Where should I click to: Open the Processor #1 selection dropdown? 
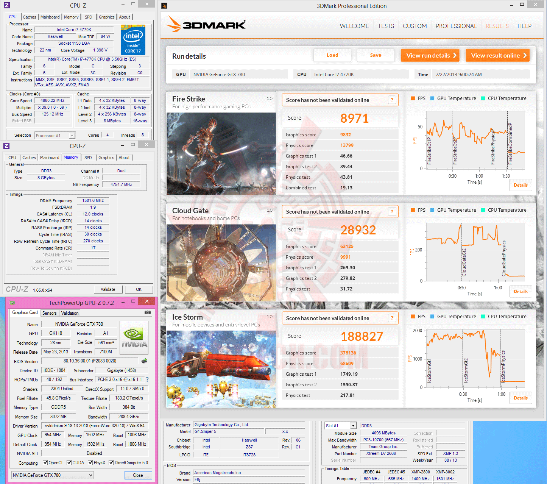pos(72,136)
